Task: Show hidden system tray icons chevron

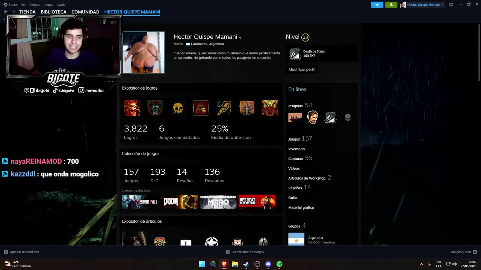Action: [x=421, y=264]
